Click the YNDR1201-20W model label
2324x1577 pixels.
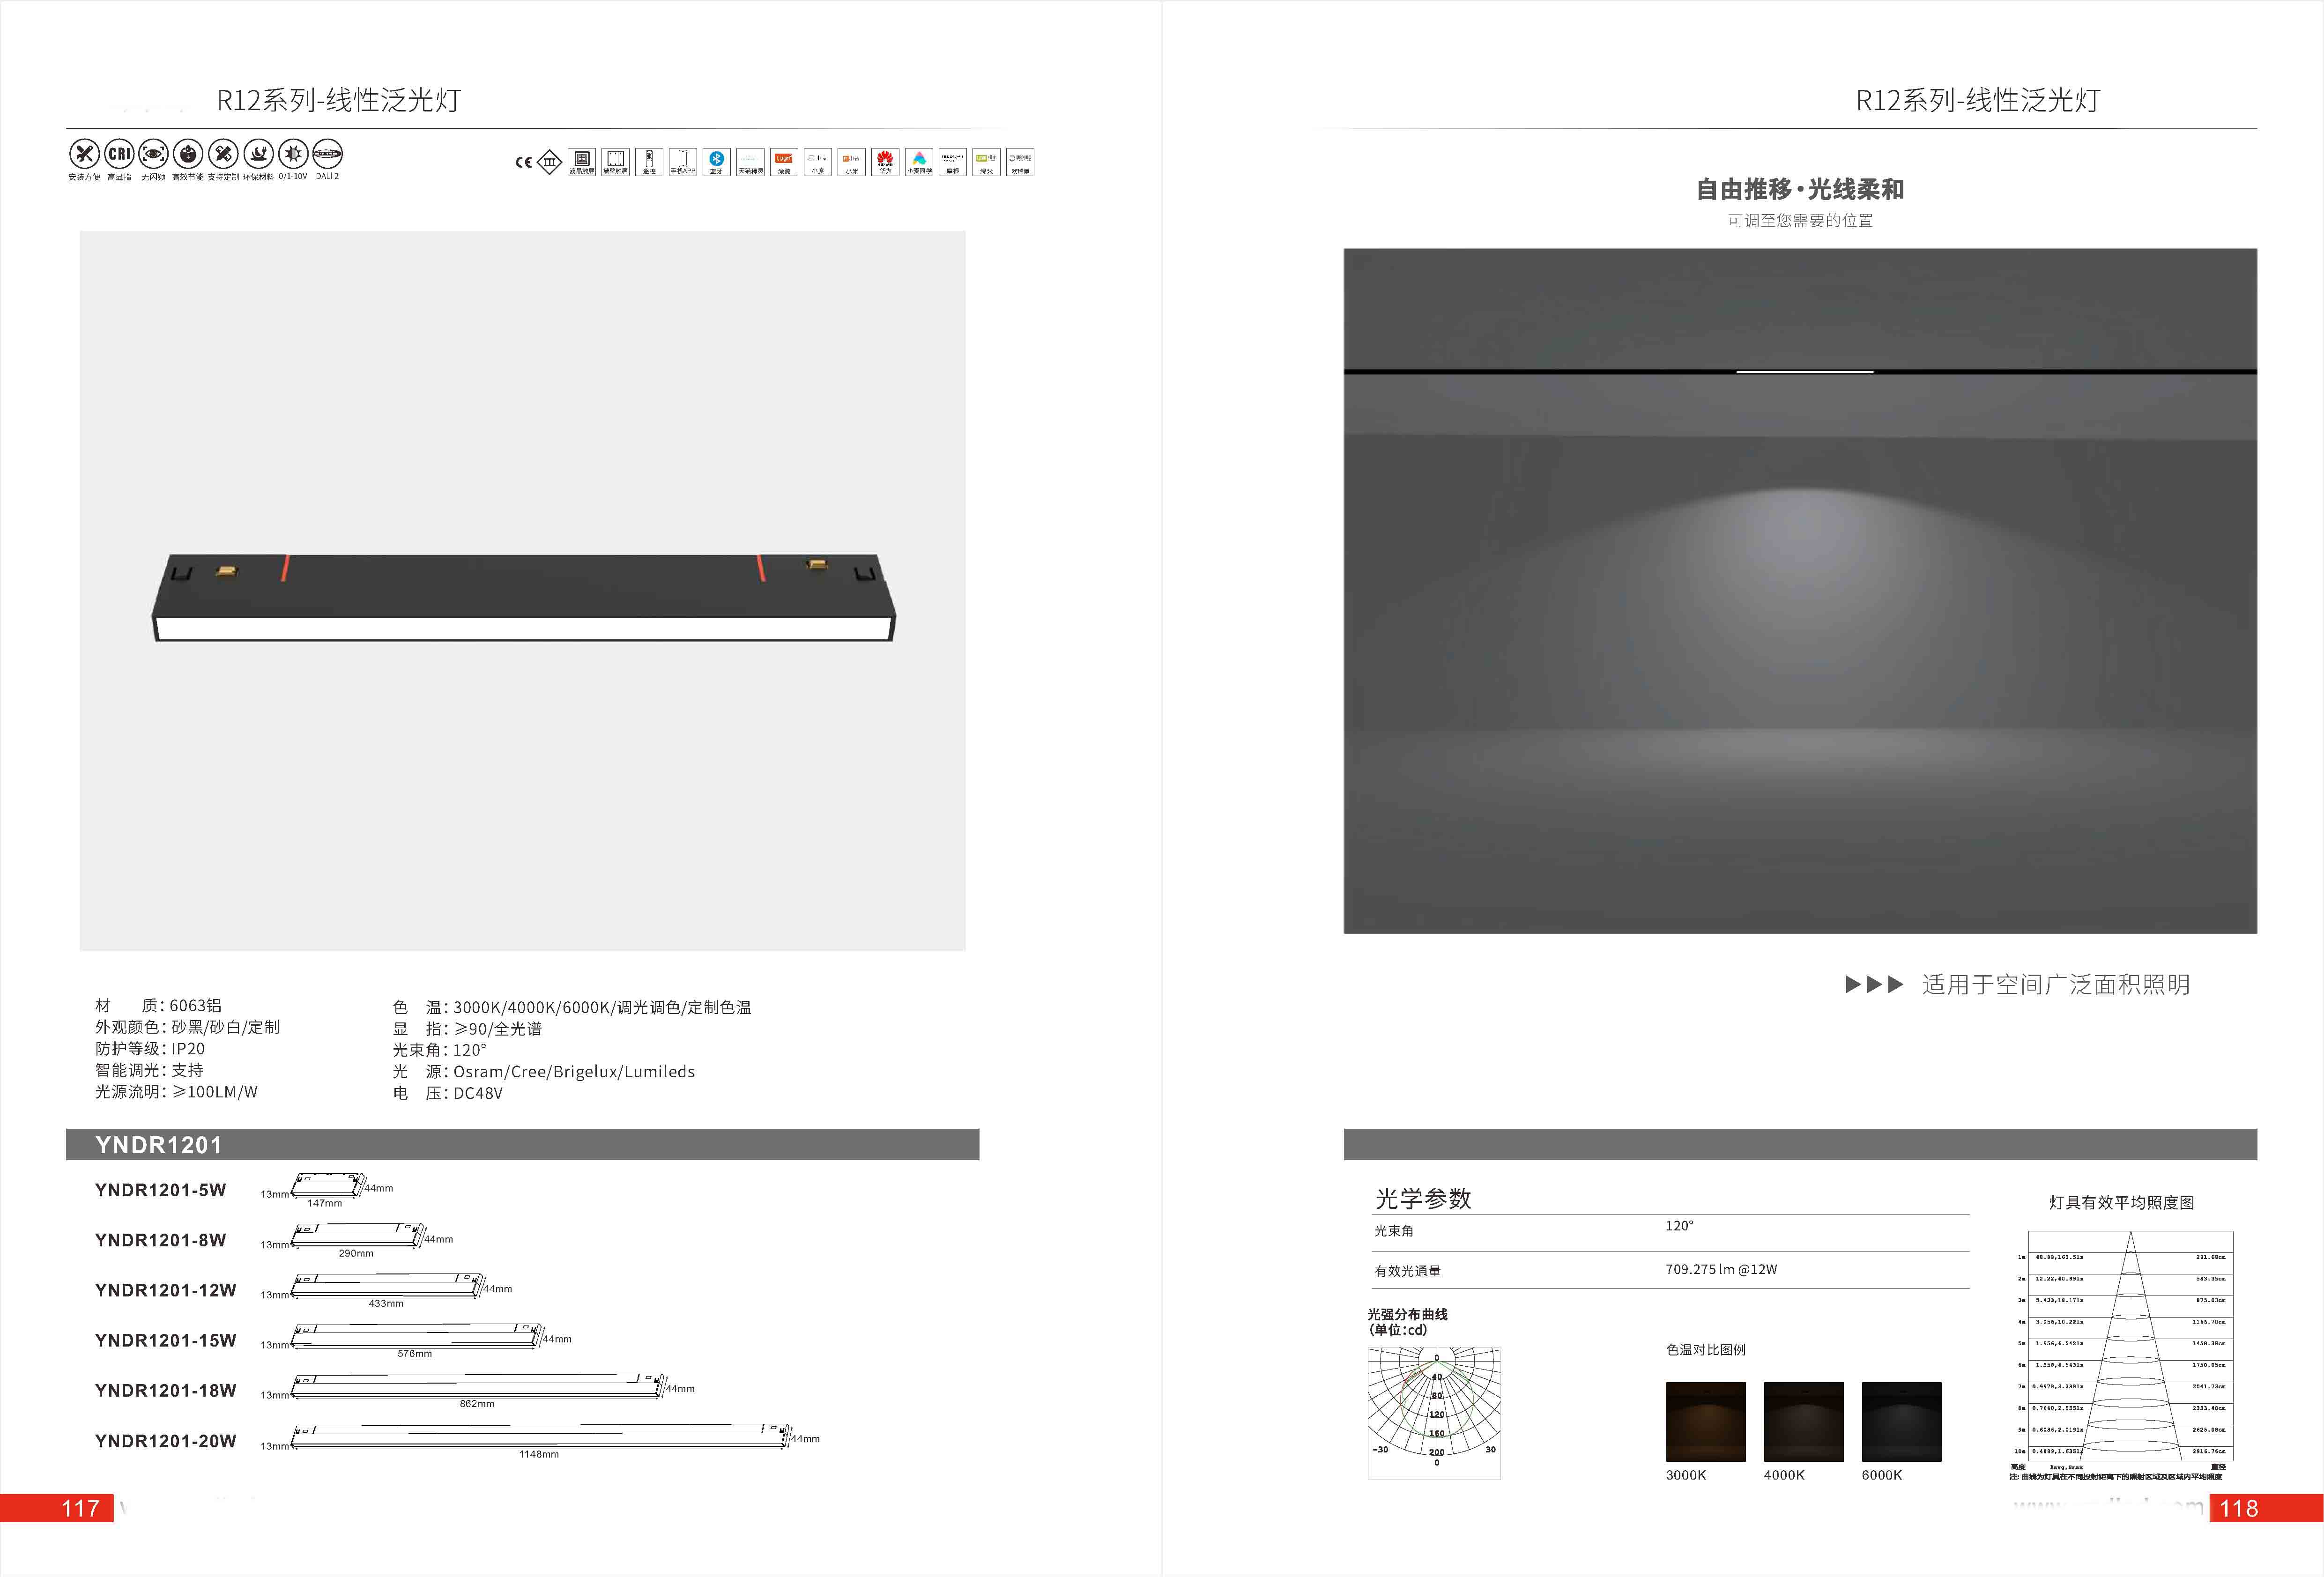(165, 1441)
